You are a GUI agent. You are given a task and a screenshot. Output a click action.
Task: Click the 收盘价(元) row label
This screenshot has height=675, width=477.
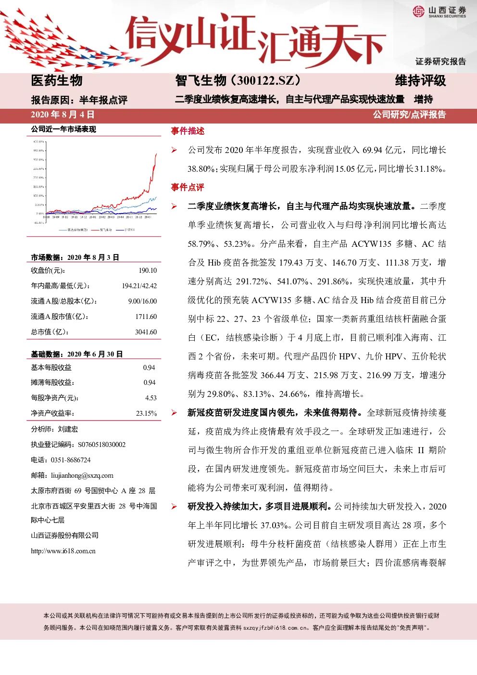(x=48, y=270)
